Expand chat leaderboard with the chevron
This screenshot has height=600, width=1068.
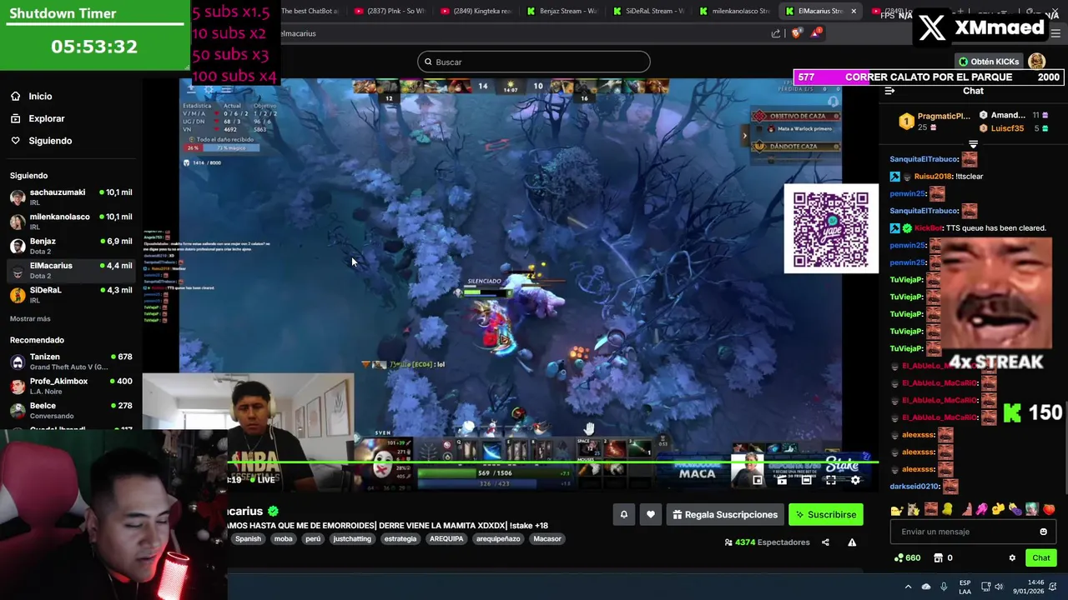tap(973, 144)
